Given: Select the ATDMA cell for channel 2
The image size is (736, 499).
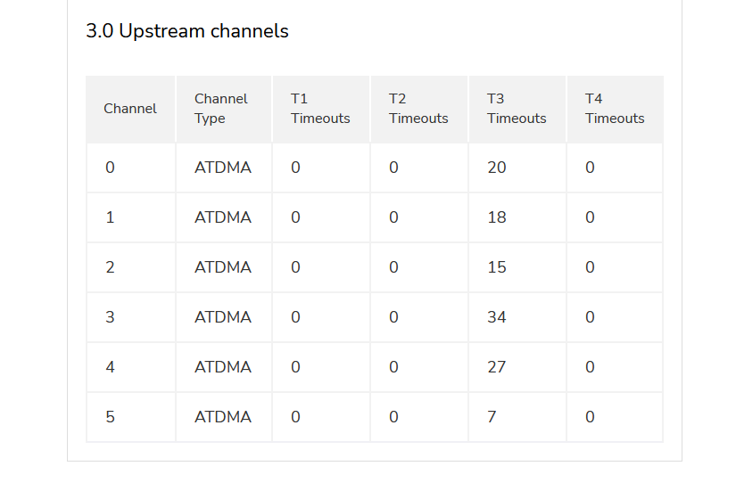Looking at the screenshot, I should pos(223,267).
